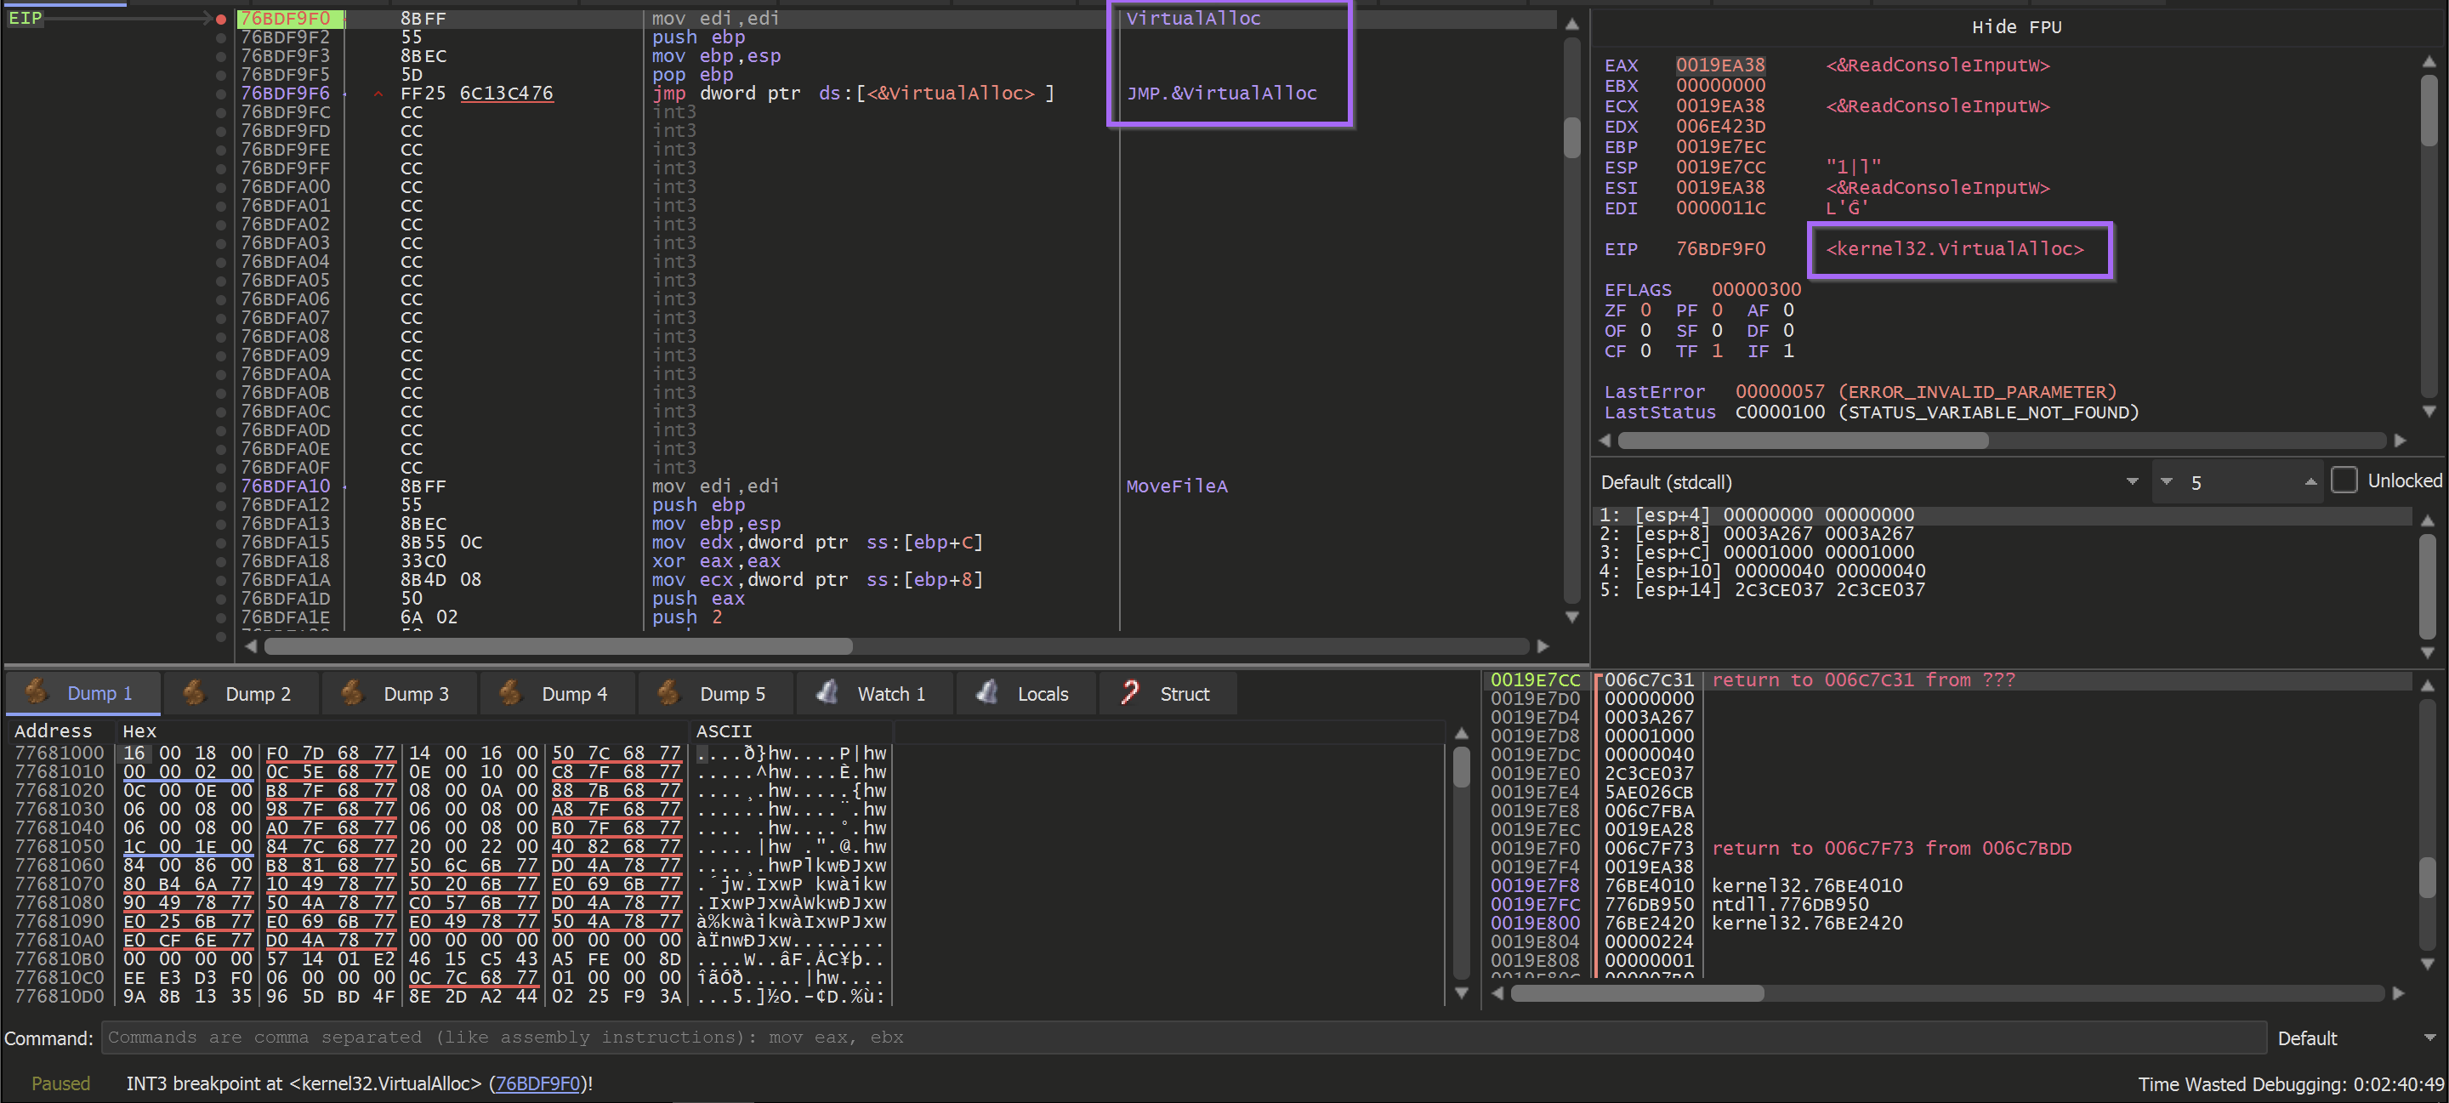Switch to the Locals tab
The height and width of the screenshot is (1103, 2449).
click(1042, 694)
